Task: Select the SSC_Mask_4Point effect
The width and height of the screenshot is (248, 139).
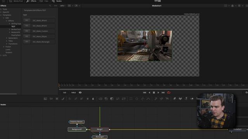Action: tap(39, 20)
